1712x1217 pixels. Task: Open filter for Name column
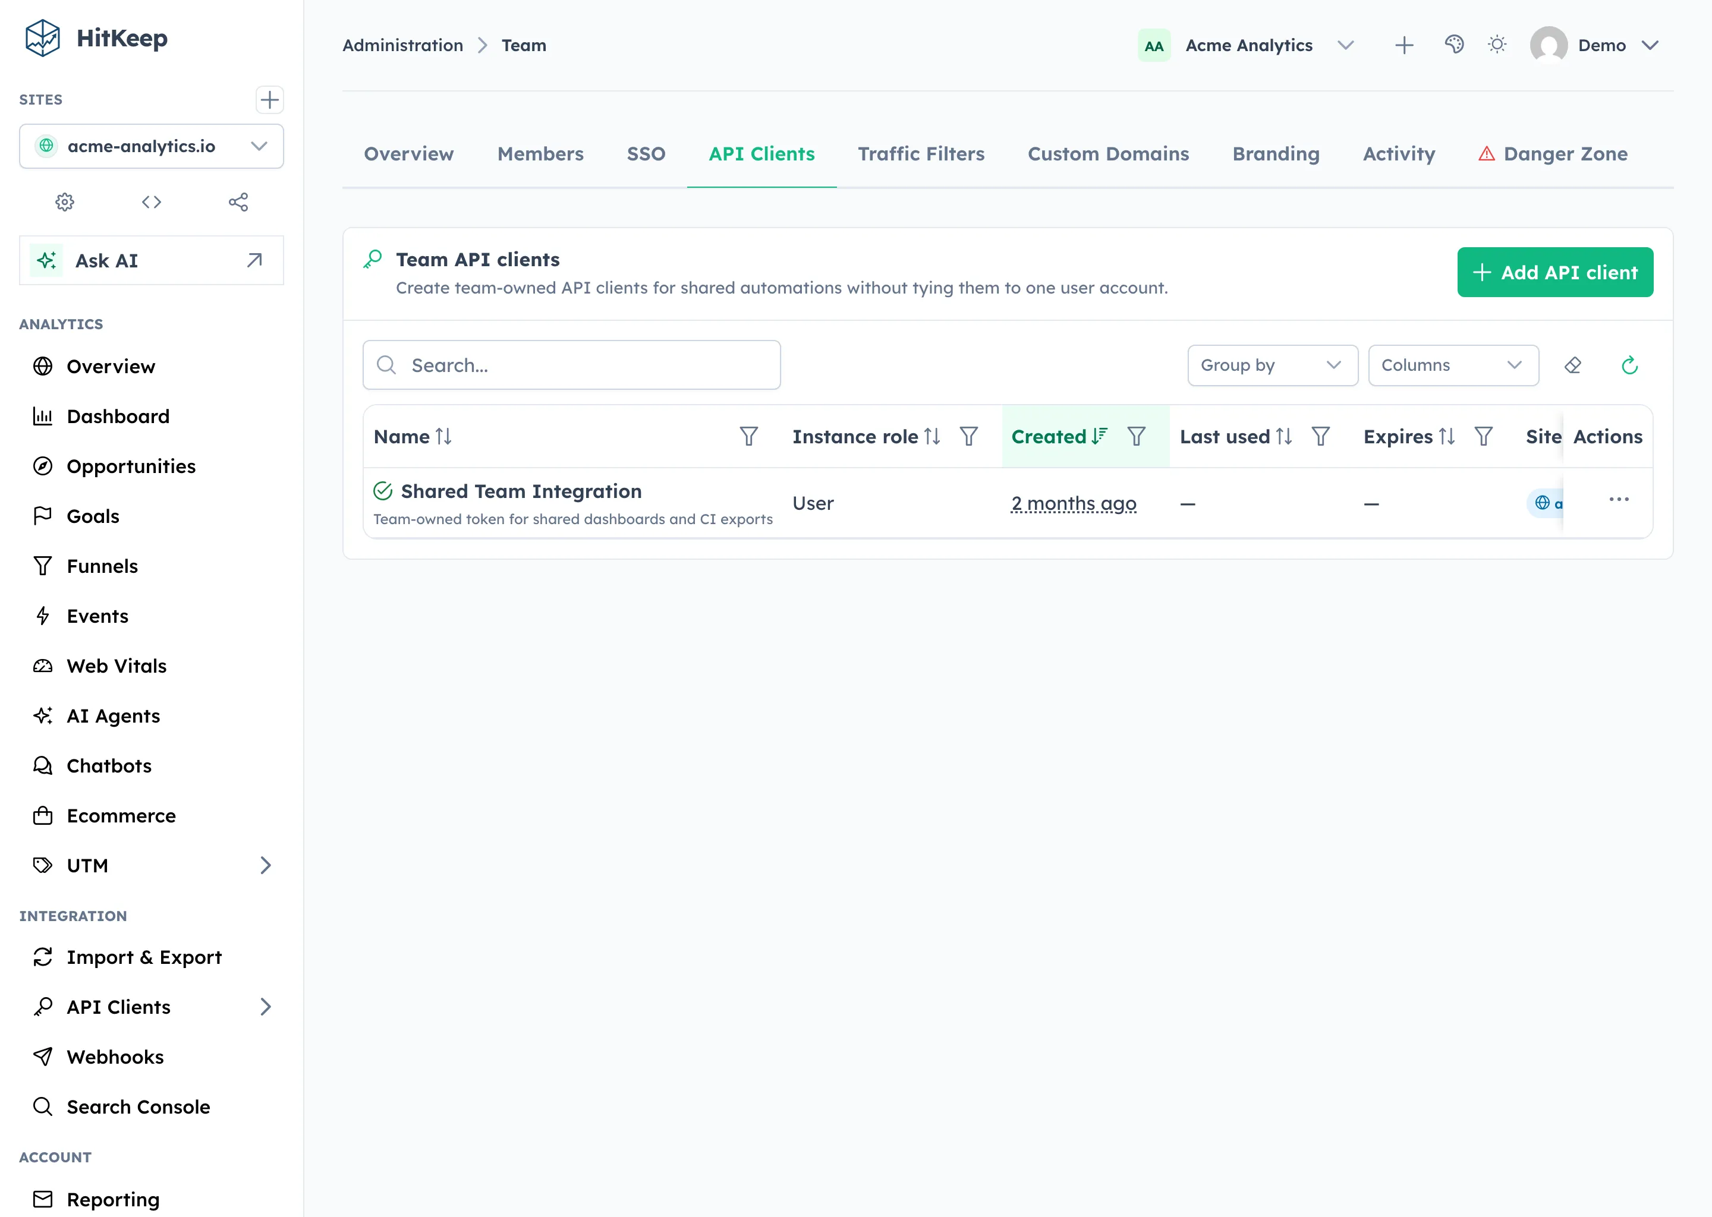(748, 436)
